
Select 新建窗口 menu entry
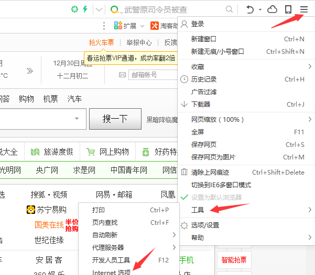point(246,39)
